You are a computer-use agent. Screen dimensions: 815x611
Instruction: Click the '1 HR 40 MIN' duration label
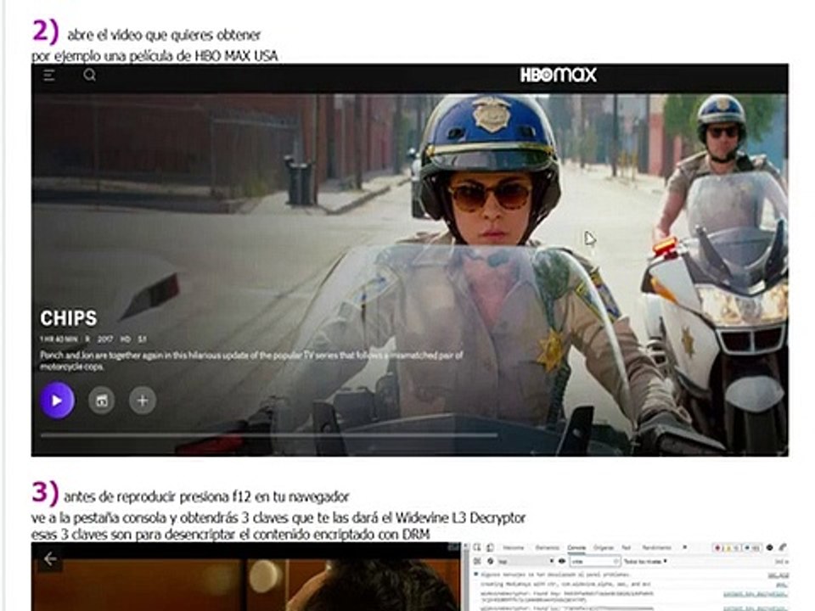click(59, 339)
